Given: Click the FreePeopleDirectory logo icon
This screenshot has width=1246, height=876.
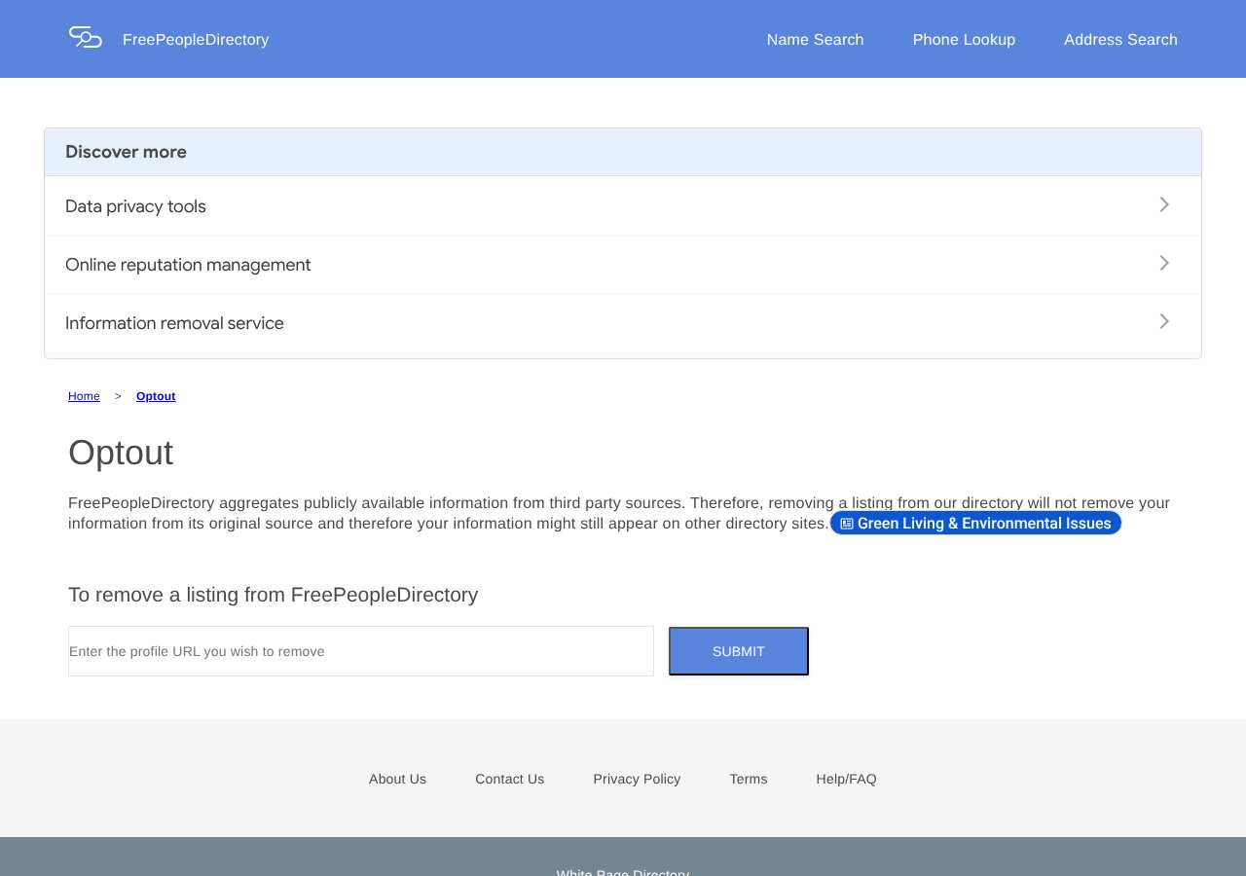Looking at the screenshot, I should 86,38.
